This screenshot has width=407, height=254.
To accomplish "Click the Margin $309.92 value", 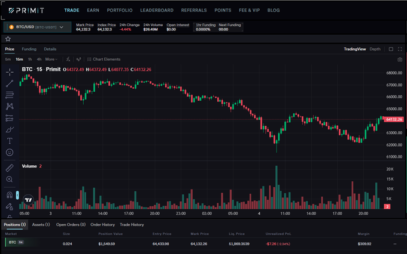I will [x=365, y=244].
